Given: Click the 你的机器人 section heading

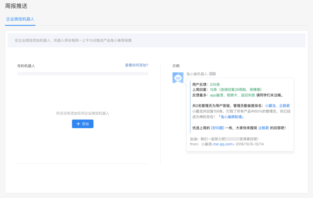Looking at the screenshot, I should click(26, 66).
